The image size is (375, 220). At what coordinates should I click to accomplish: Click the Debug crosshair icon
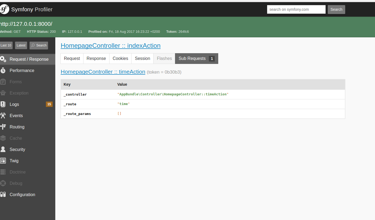[x=3, y=183]
